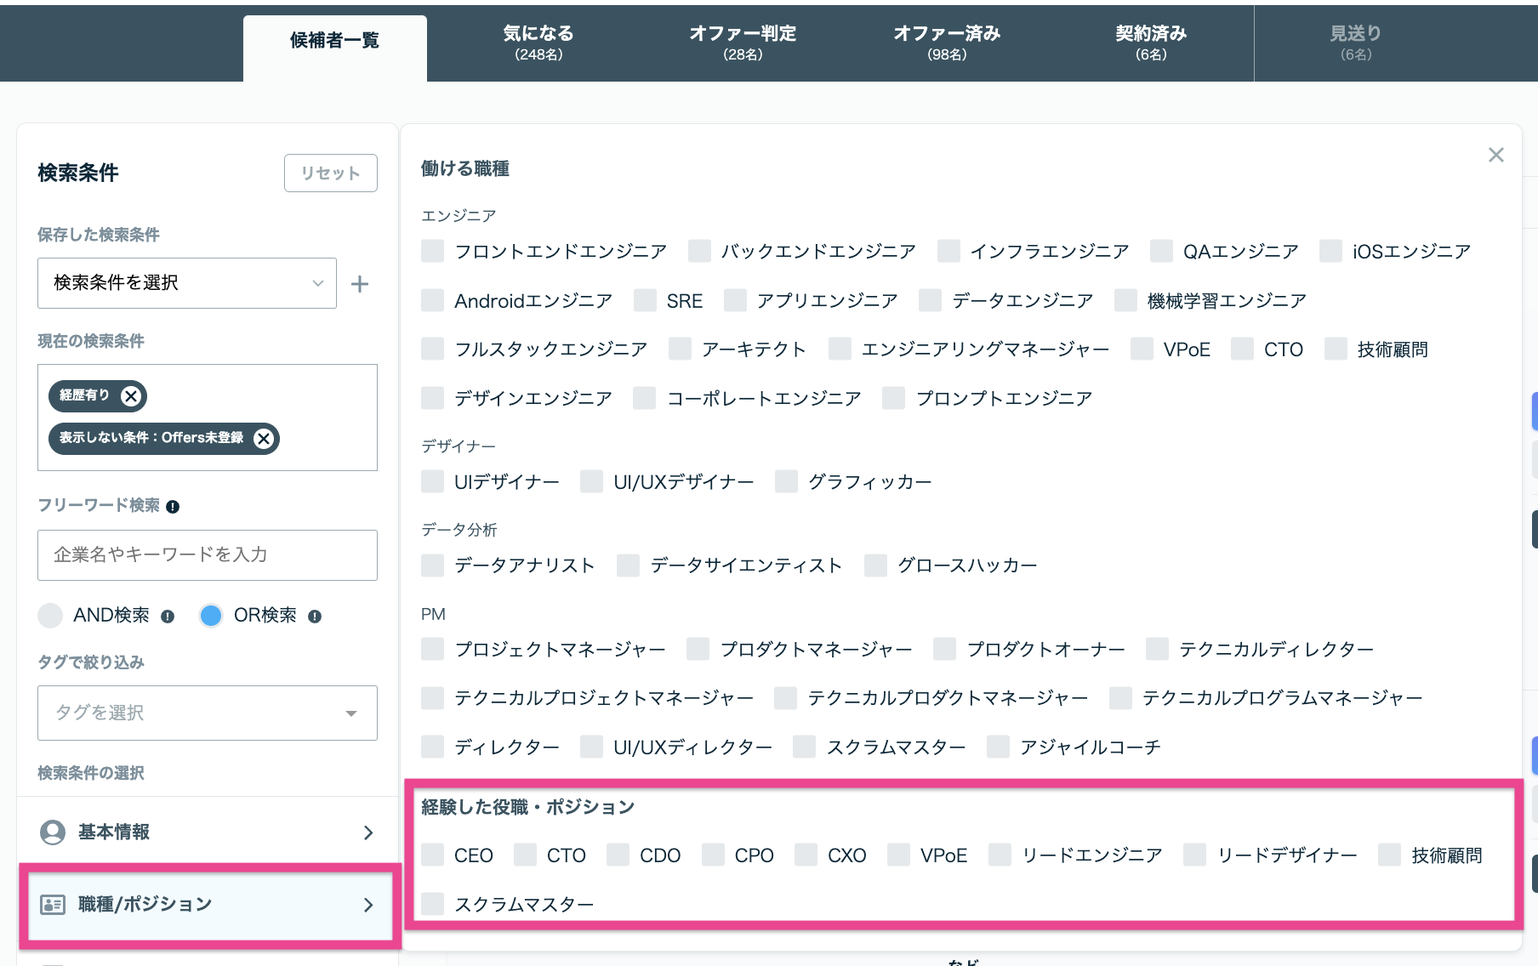This screenshot has width=1538, height=966.
Task: Switch to the 見送り tab
Action: 1356,43
